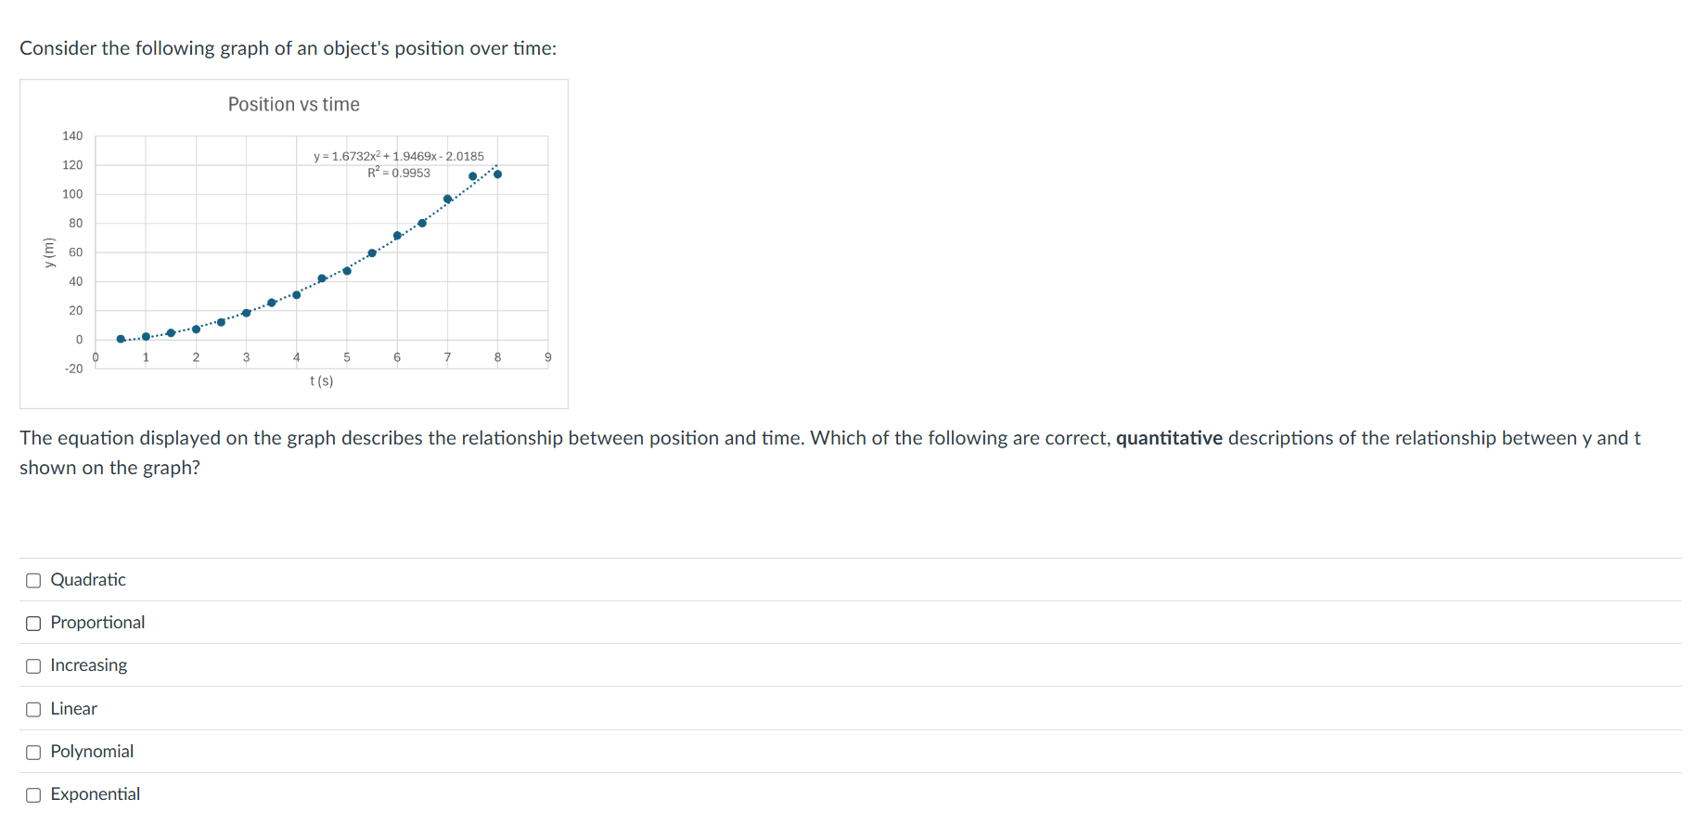Click the Position vs time chart title
The image size is (1707, 838).
pos(293,104)
